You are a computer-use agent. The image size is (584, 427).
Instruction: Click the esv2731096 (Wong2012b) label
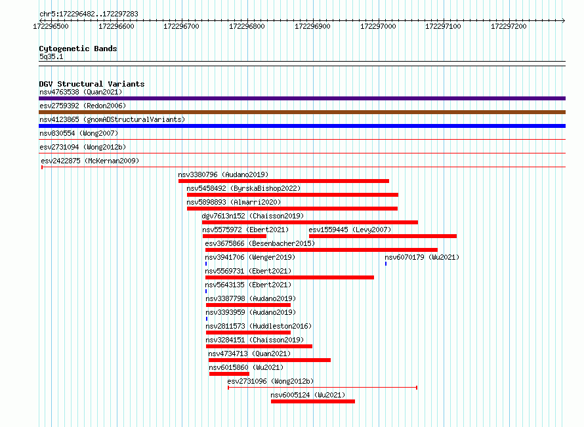[270, 381]
